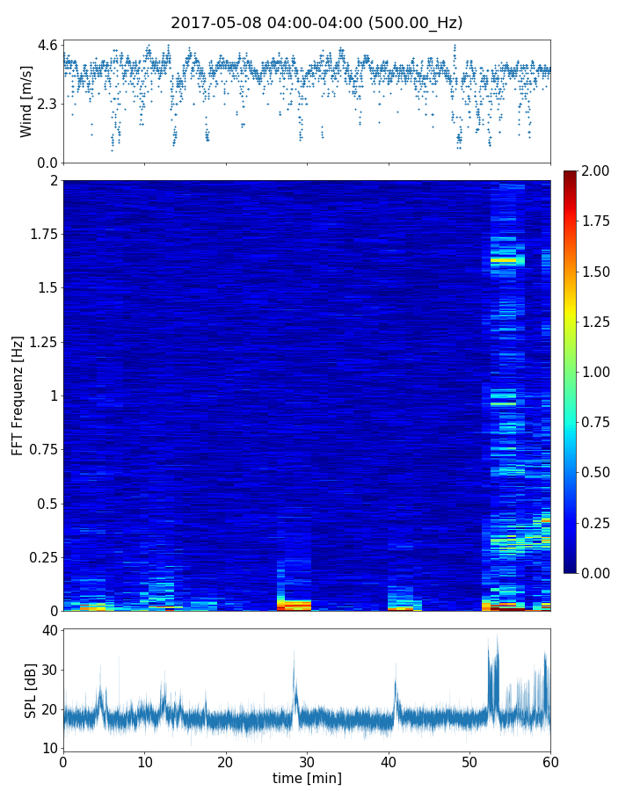Select the 2.3 tick on the wind axis
The height and width of the screenshot is (791, 633).
click(x=47, y=104)
